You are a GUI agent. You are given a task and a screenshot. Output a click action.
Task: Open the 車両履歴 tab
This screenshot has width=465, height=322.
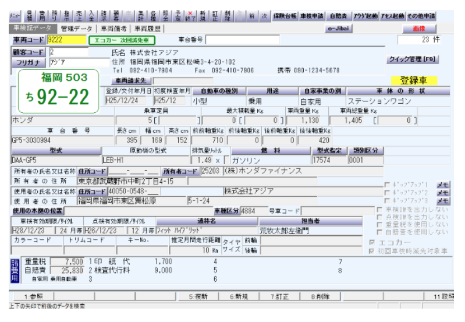[144, 28]
